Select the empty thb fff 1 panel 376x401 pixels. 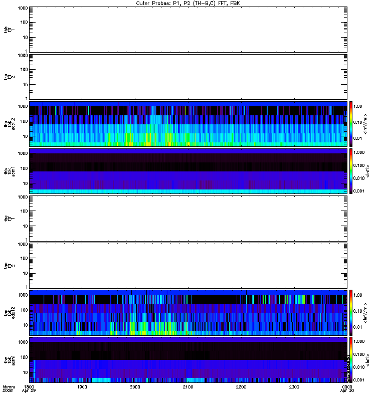click(188, 30)
